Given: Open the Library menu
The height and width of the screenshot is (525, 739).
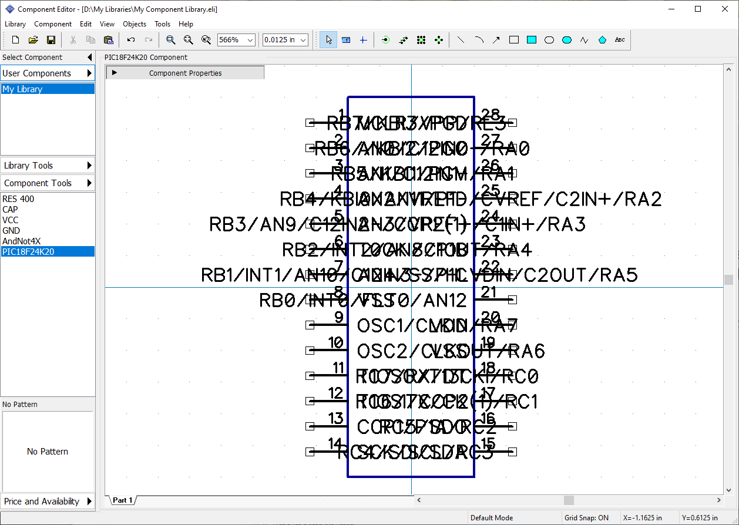Looking at the screenshot, I should [15, 24].
